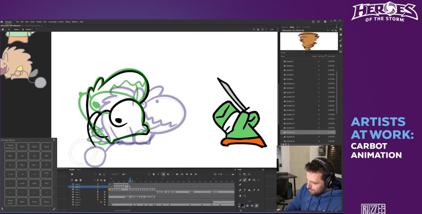
Task: Open the workspace switcher dropdown in top bar
Action: click(318, 22)
